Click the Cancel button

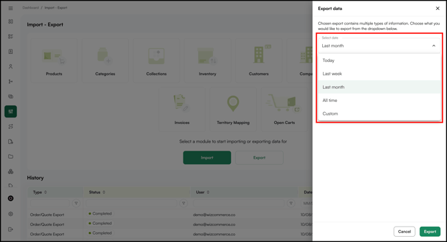404,231
